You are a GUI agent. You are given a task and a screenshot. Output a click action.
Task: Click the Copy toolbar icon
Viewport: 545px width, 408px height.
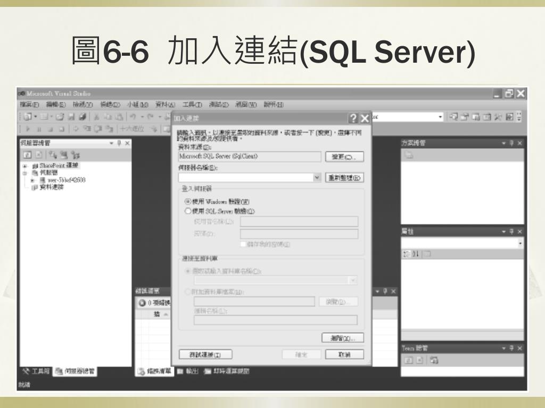(x=108, y=117)
